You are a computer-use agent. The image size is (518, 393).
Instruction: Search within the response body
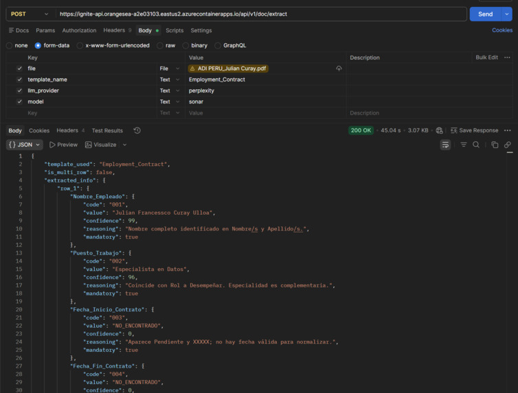(x=476, y=145)
